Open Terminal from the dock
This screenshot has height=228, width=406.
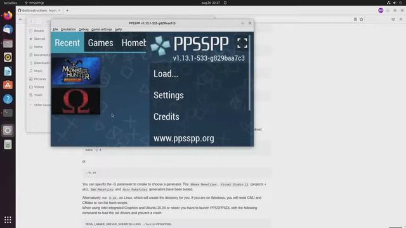8,113
